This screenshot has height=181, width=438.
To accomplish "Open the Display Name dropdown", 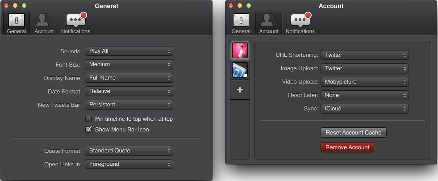I will (x=129, y=78).
